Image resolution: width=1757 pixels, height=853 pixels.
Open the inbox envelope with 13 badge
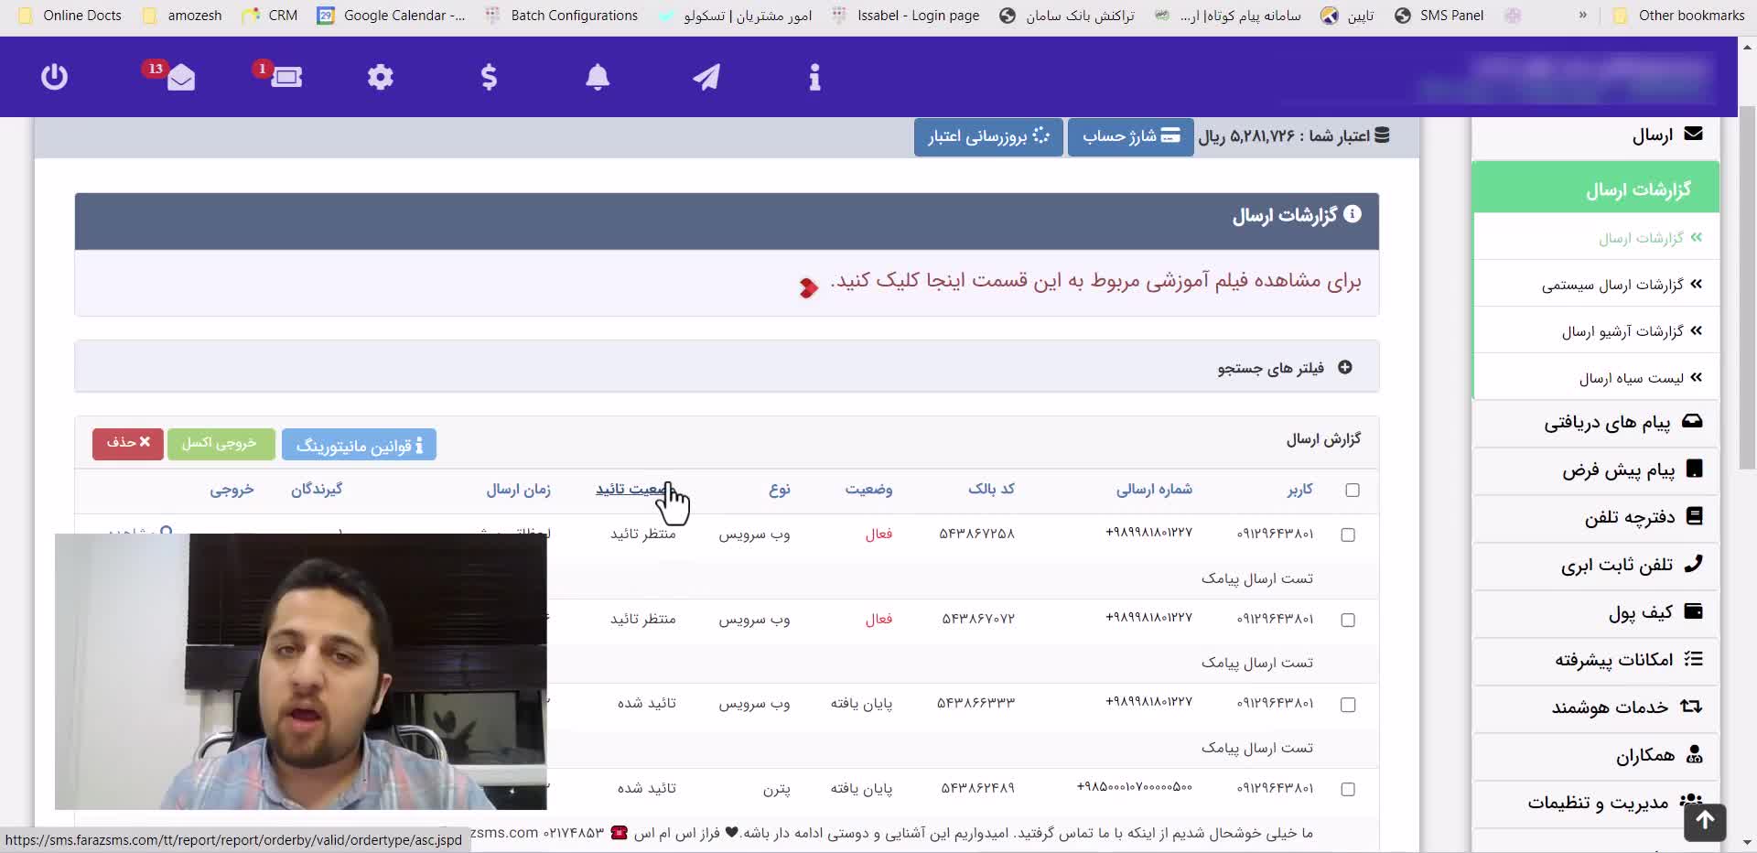[x=180, y=78]
